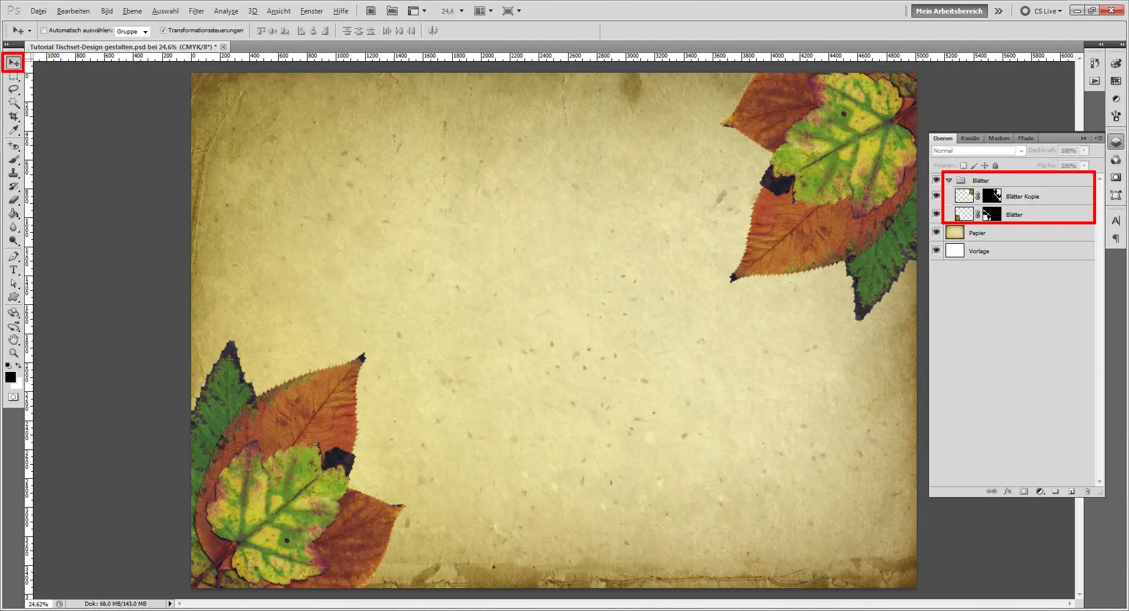
Task: Open the Filter menu
Action: [x=196, y=11]
